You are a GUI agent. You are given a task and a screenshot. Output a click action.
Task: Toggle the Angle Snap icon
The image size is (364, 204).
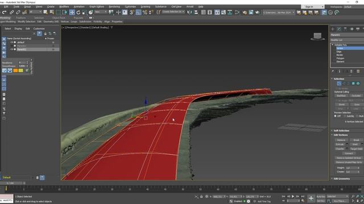tap(138, 12)
